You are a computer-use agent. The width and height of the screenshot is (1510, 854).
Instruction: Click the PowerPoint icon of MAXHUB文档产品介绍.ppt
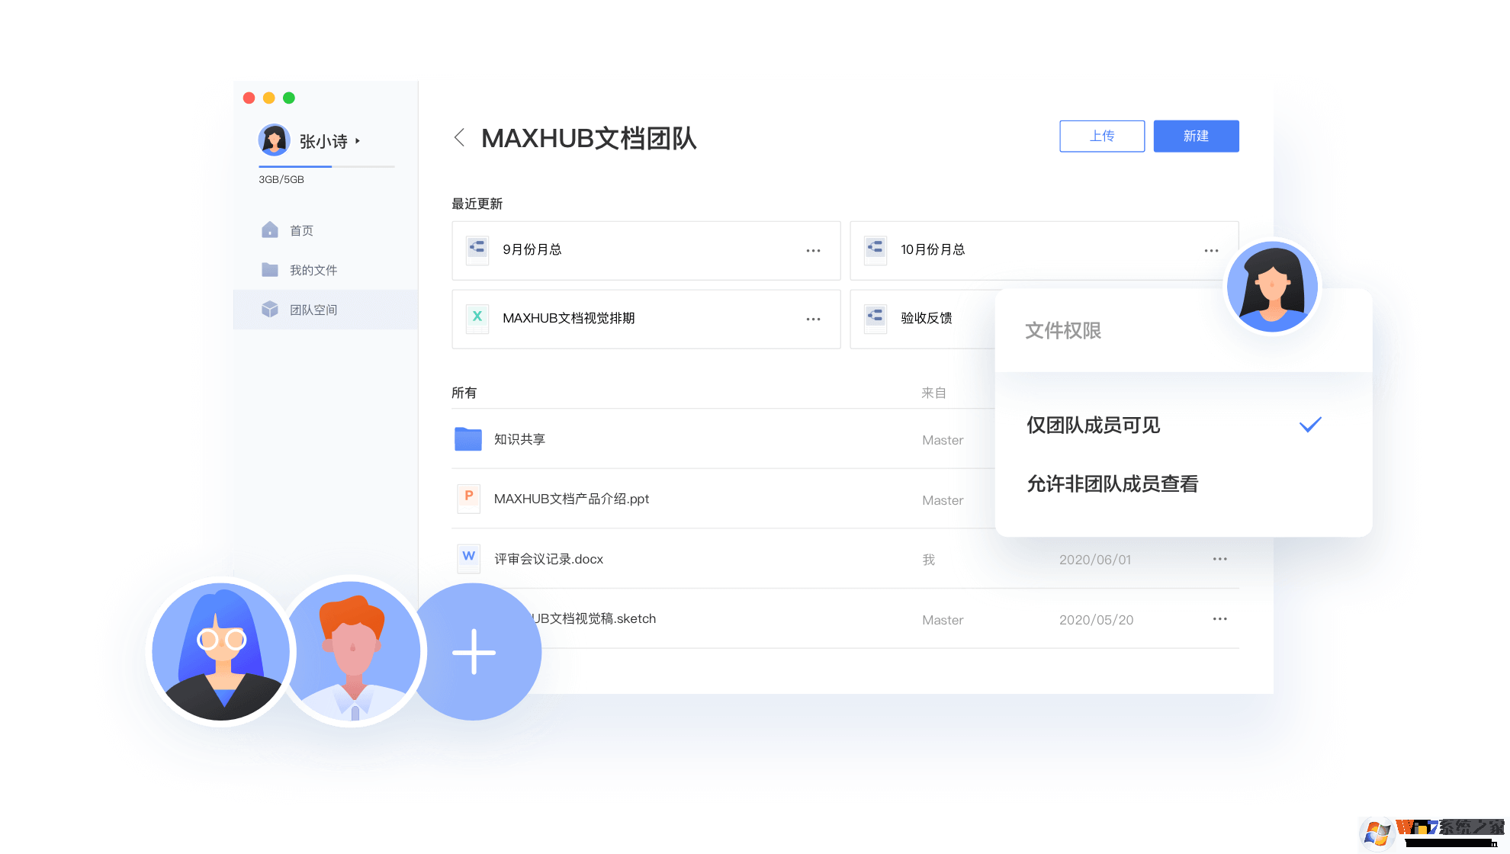pos(468,498)
